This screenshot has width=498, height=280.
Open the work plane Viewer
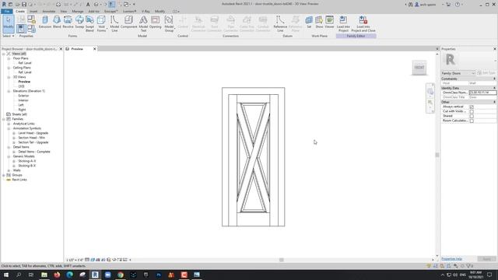pos(329,23)
